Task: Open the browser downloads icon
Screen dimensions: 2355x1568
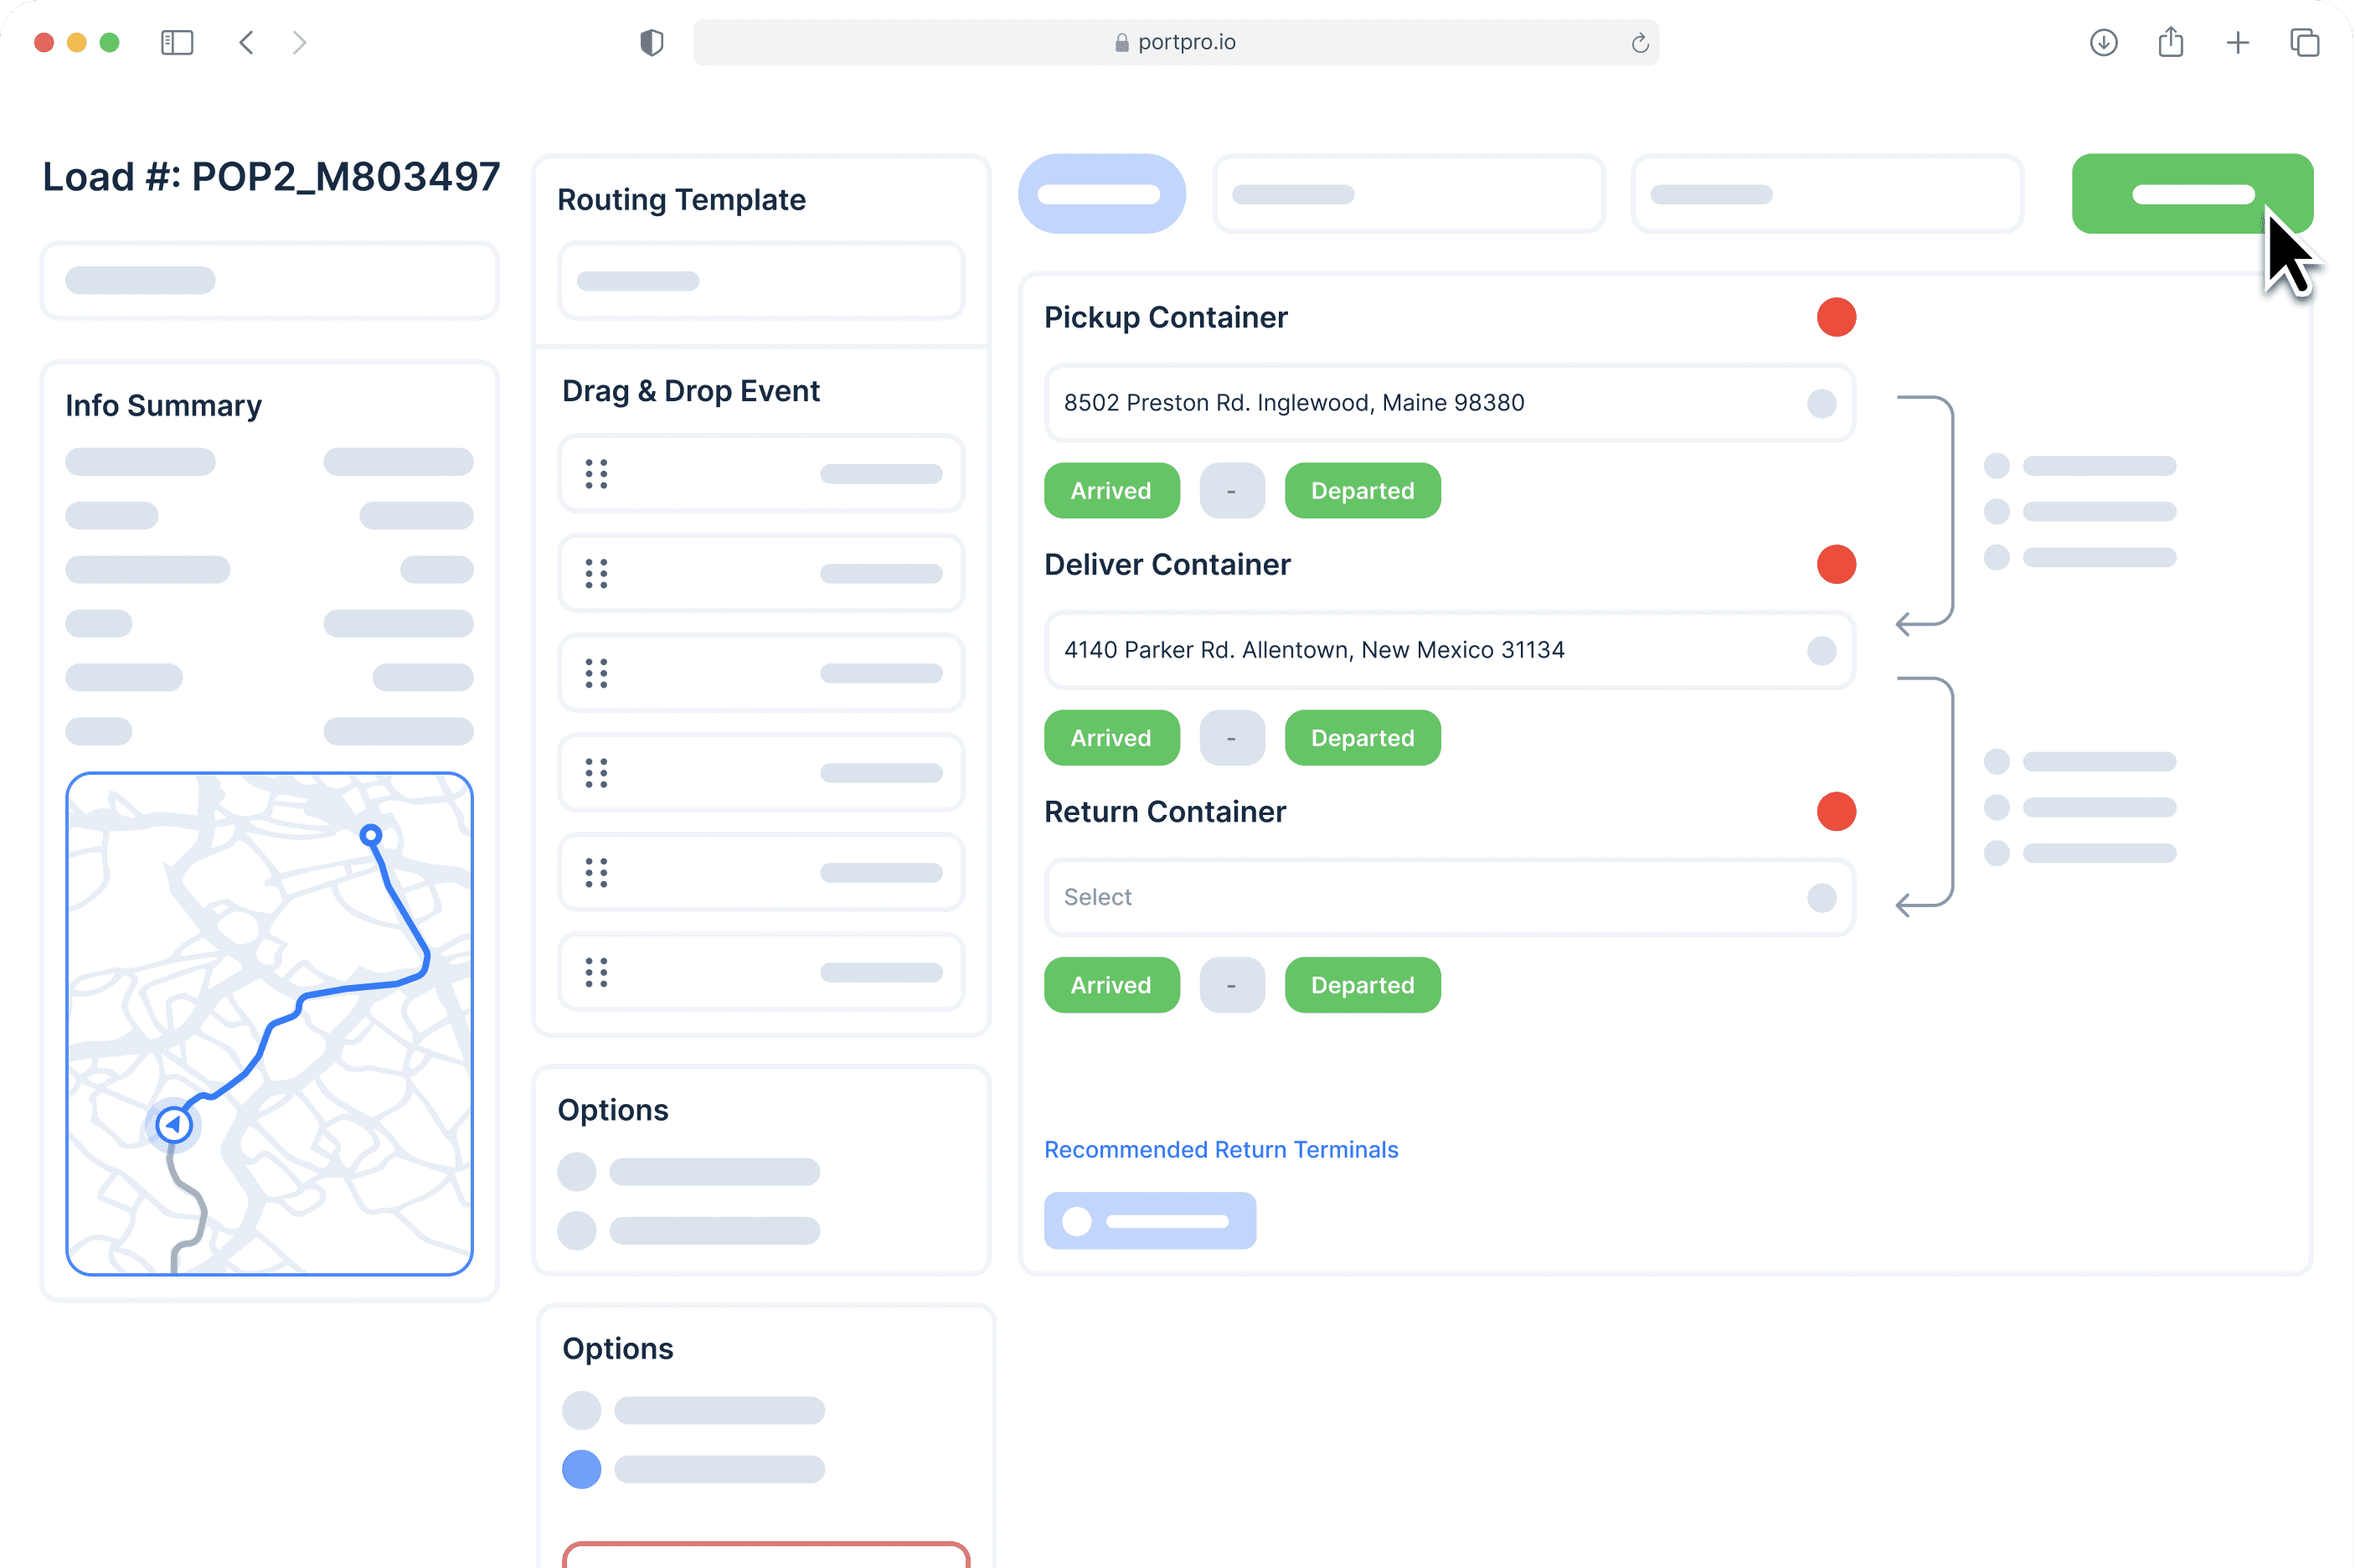Action: [x=2103, y=42]
